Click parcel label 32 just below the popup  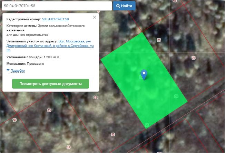(x=96, y=98)
